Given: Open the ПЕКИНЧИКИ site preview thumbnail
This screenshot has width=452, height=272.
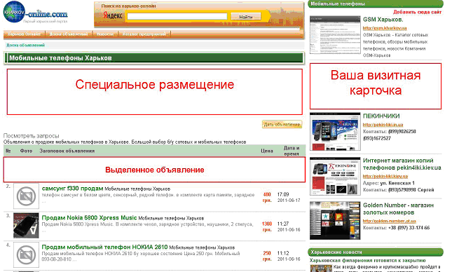Looking at the screenshot, I should [x=335, y=131].
